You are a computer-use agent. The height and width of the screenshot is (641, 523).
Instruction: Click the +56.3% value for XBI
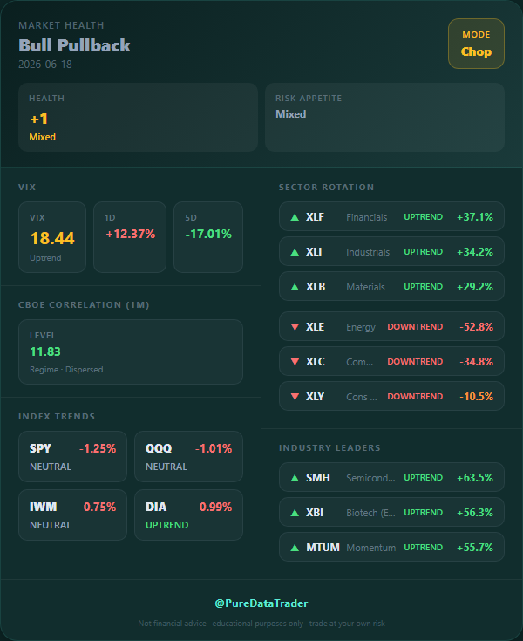[x=475, y=512]
